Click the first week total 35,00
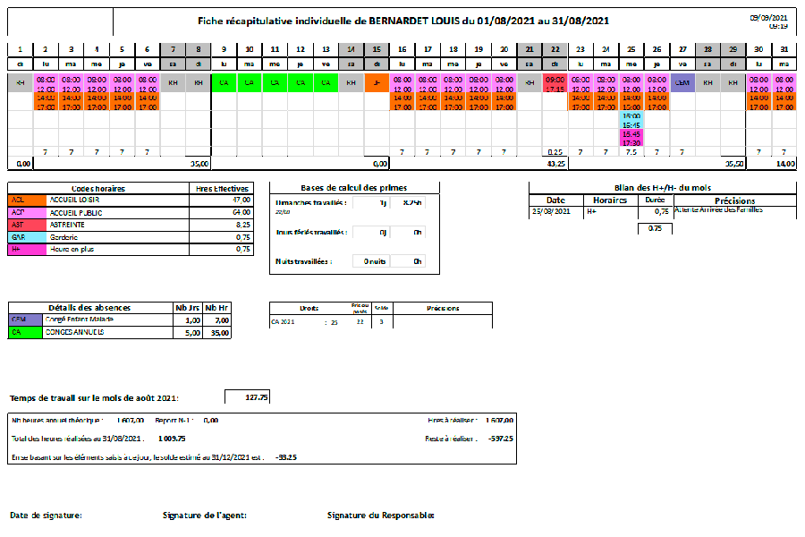 (199, 164)
